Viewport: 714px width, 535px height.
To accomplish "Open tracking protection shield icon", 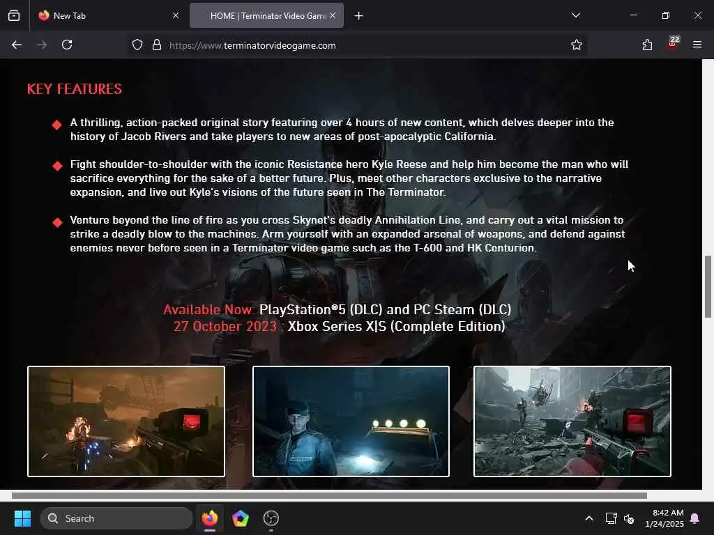I will [x=137, y=45].
